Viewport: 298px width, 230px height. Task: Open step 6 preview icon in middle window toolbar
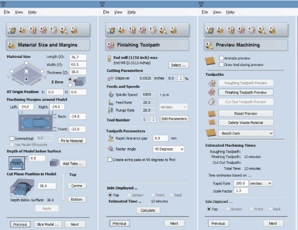[x=164, y=30]
